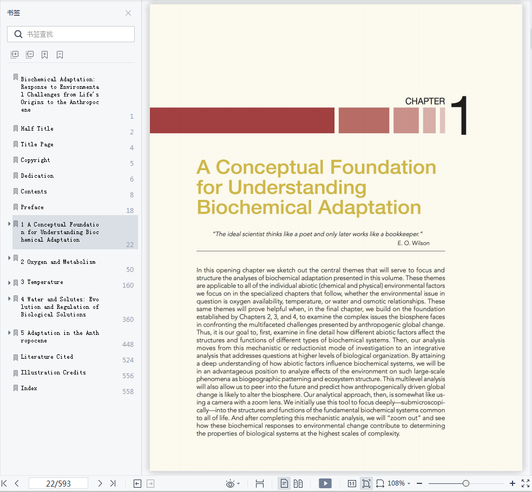Click the bookmark icon beside Literature Cited
This screenshot has width=532, height=492.
[16, 357]
